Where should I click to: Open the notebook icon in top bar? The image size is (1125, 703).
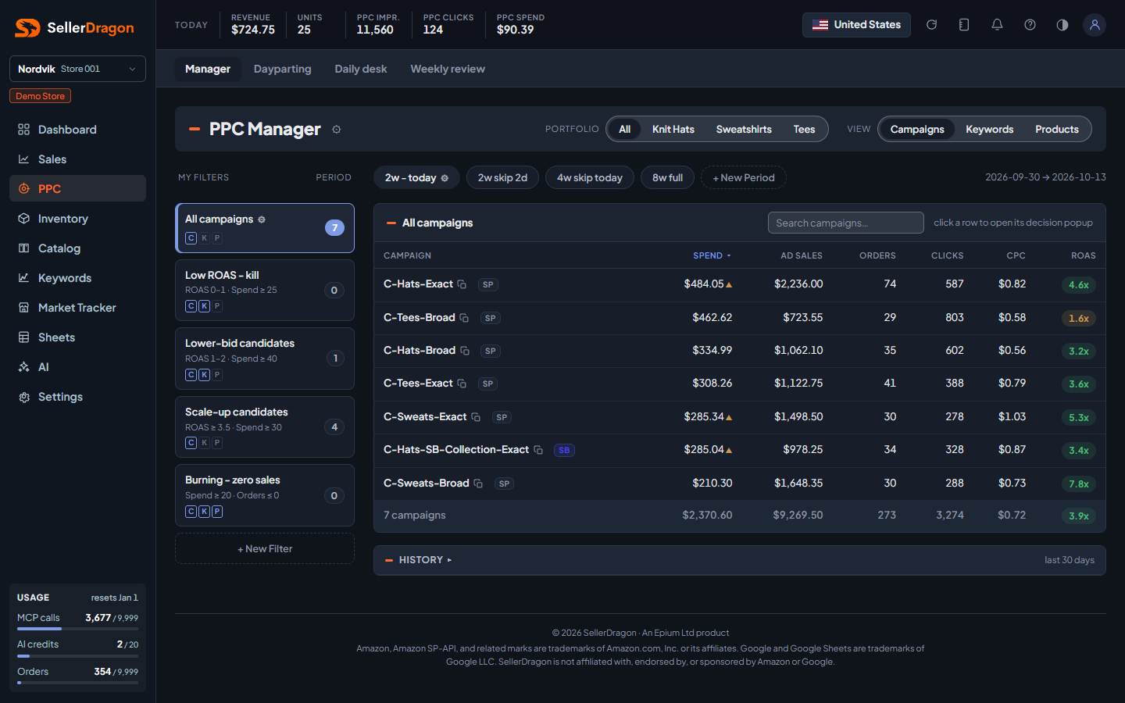pyautogui.click(x=964, y=25)
